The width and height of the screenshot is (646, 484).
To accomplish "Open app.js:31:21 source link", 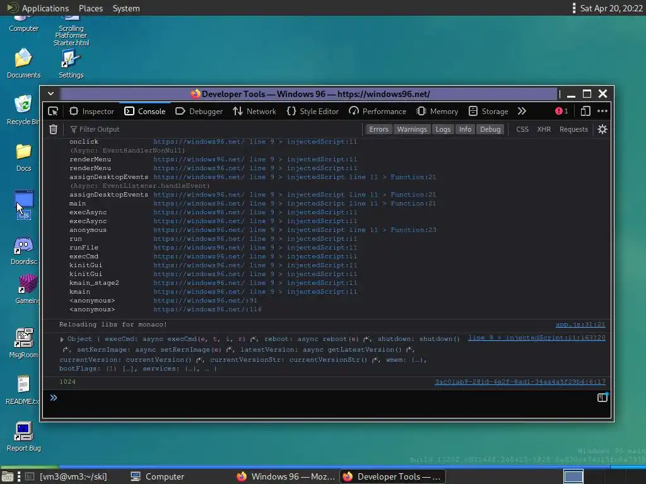I will click(580, 325).
